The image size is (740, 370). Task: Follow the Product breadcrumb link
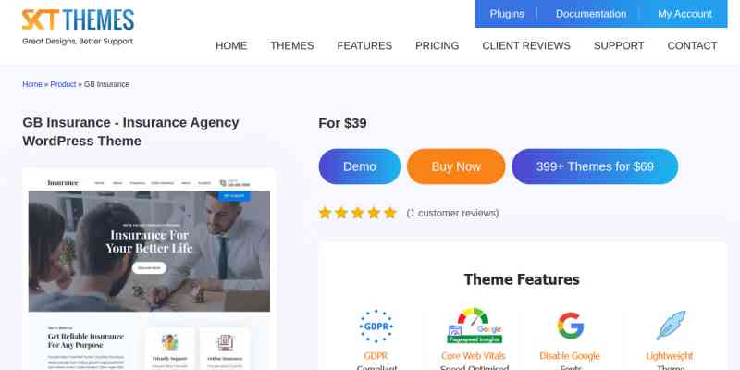click(x=63, y=84)
